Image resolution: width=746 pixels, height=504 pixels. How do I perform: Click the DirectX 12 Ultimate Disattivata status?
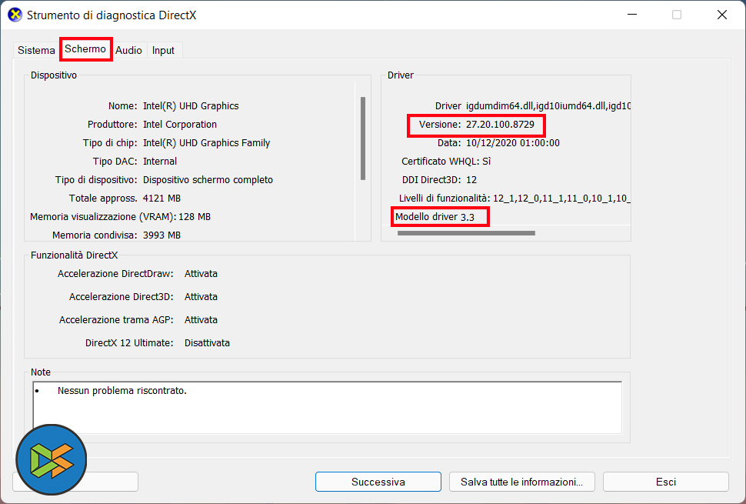[207, 343]
